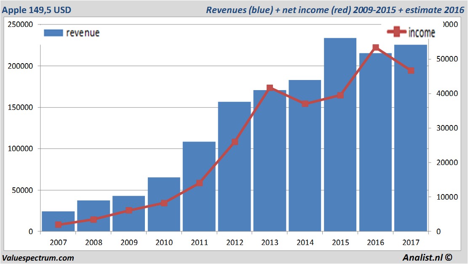Click the 2015 income data point
468x264 pixels.
tap(340, 95)
